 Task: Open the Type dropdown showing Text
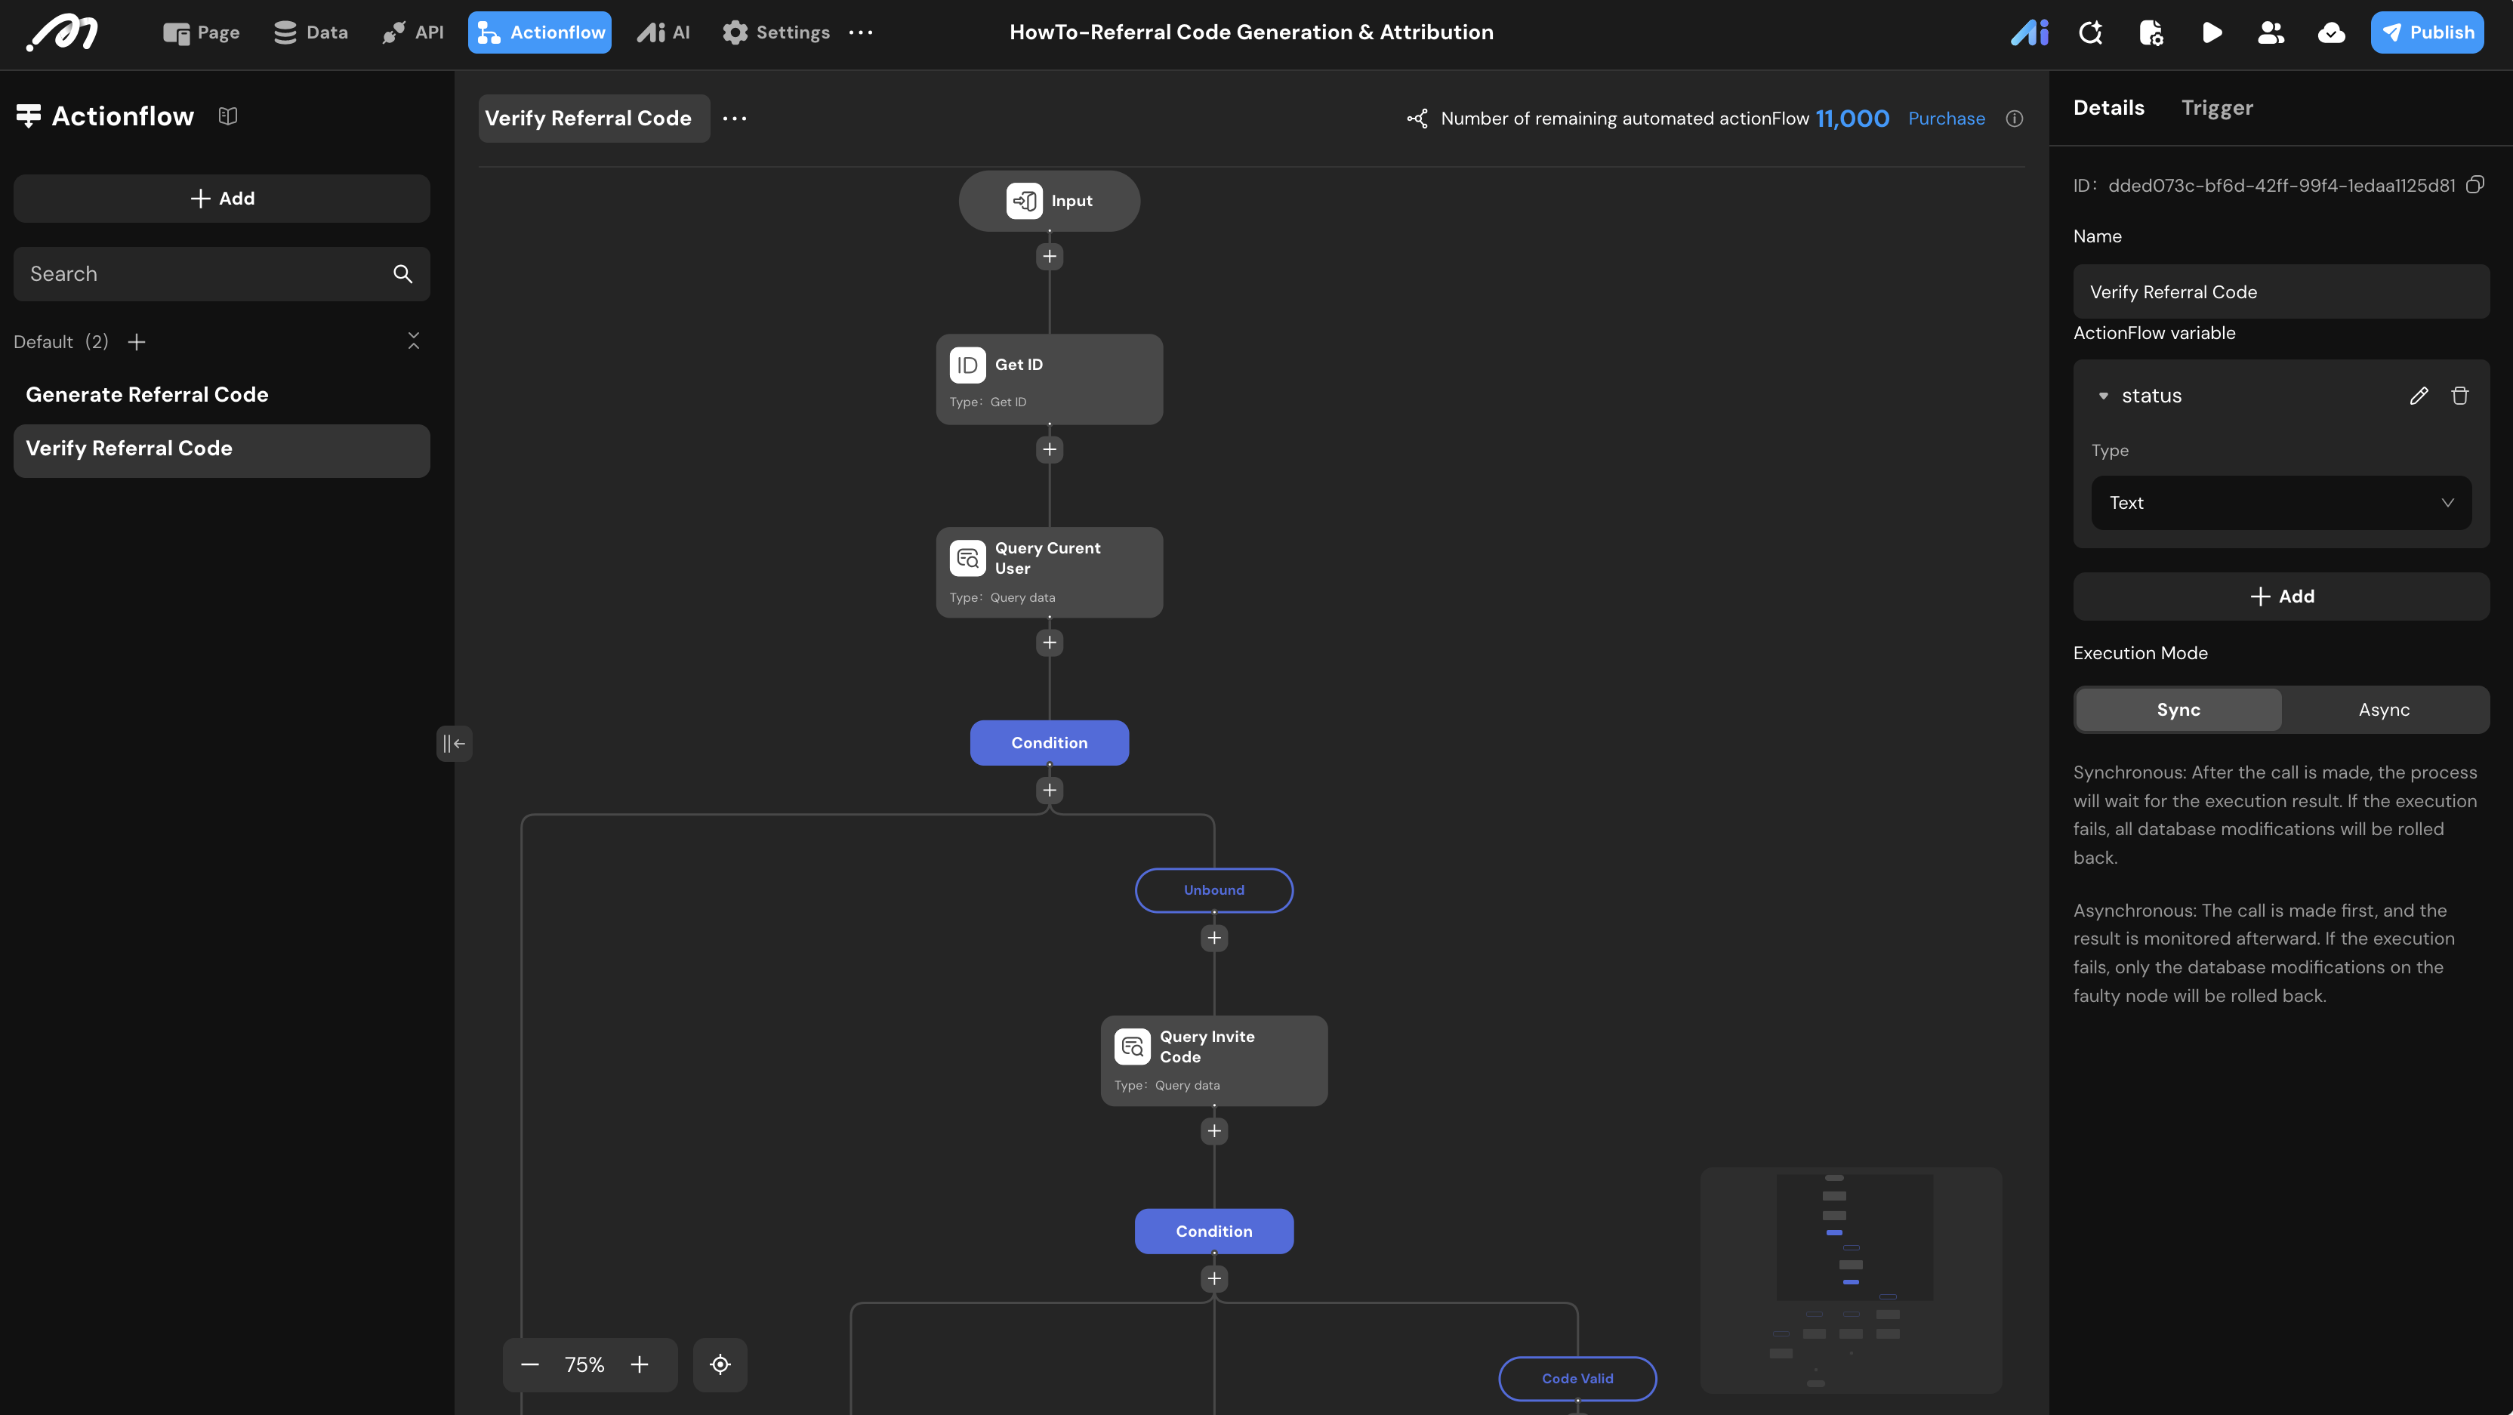tap(2280, 503)
